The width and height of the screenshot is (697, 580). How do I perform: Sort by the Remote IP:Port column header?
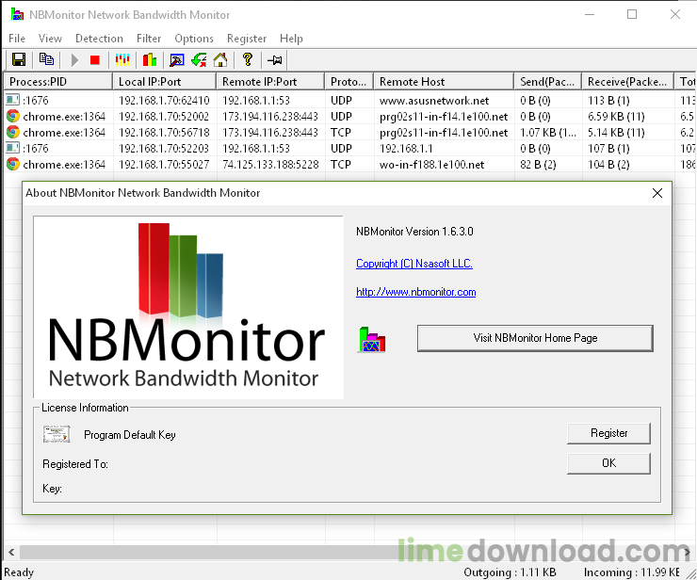coord(270,82)
